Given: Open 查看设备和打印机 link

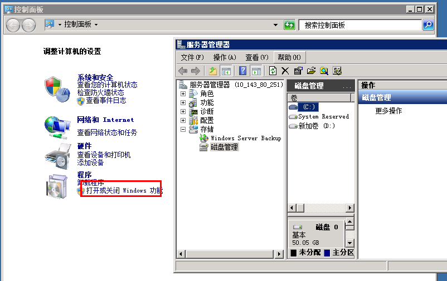Looking at the screenshot, I should (104, 155).
